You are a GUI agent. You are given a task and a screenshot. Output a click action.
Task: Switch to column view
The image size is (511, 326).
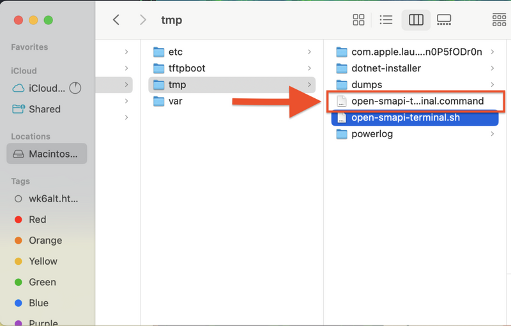click(x=416, y=20)
